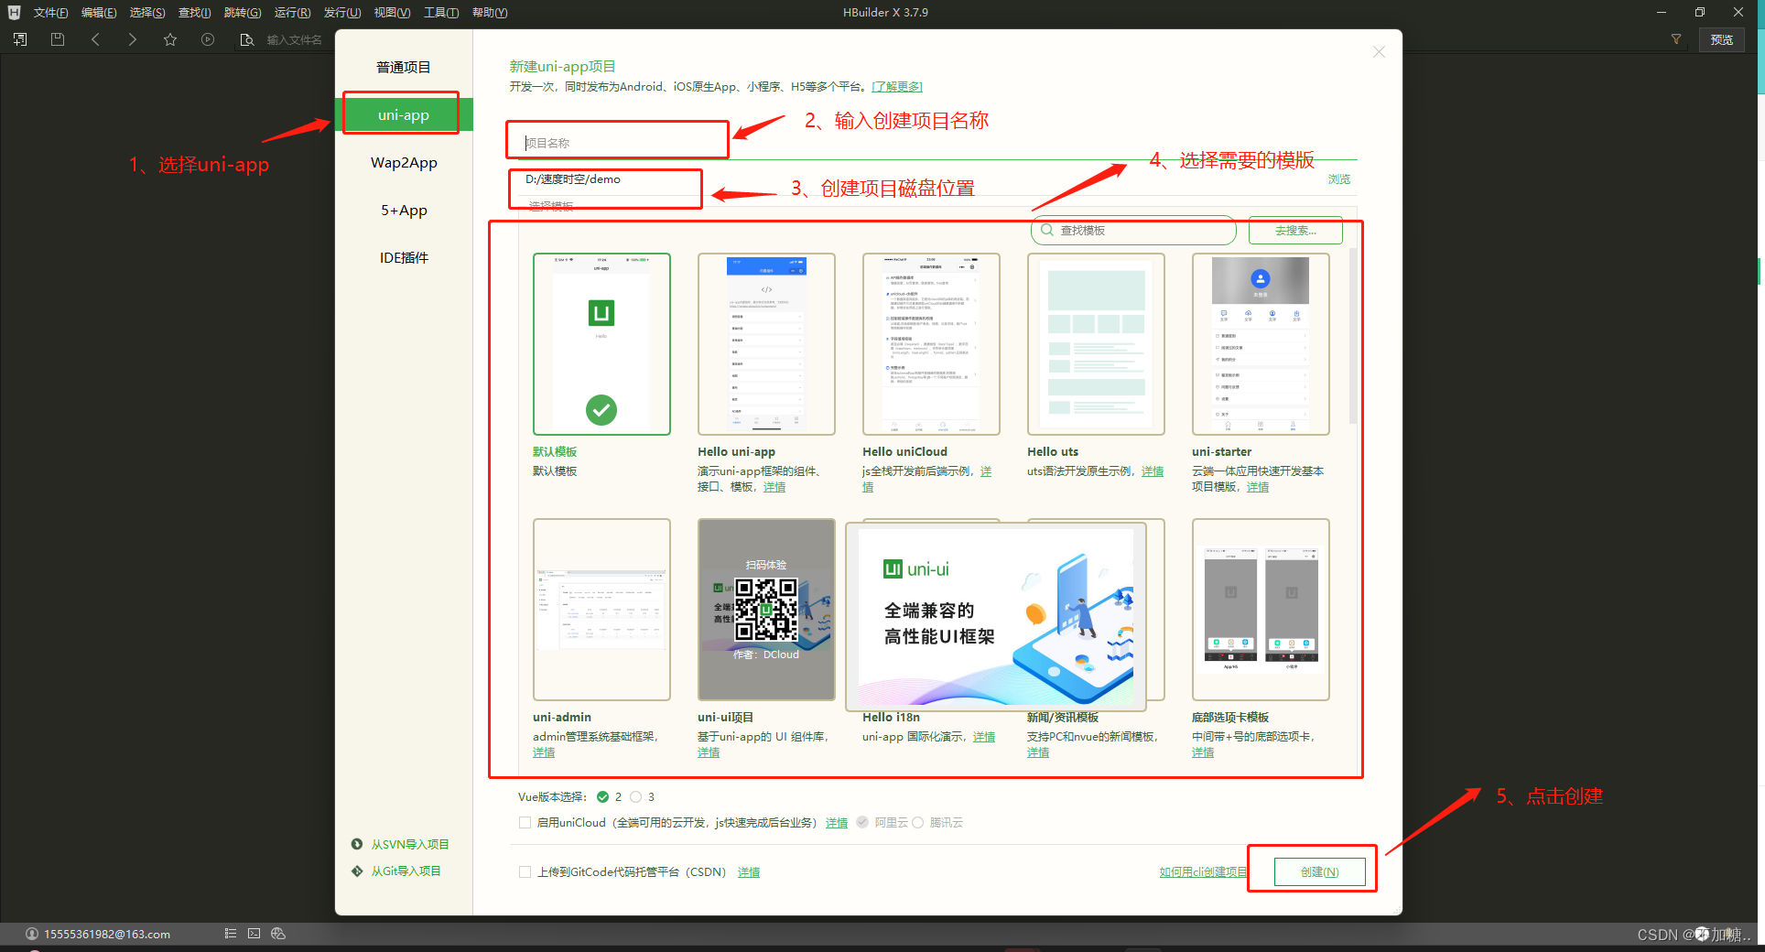Enable the 启用uniCloud checkbox
The height and width of the screenshot is (952, 1765).
point(525,823)
